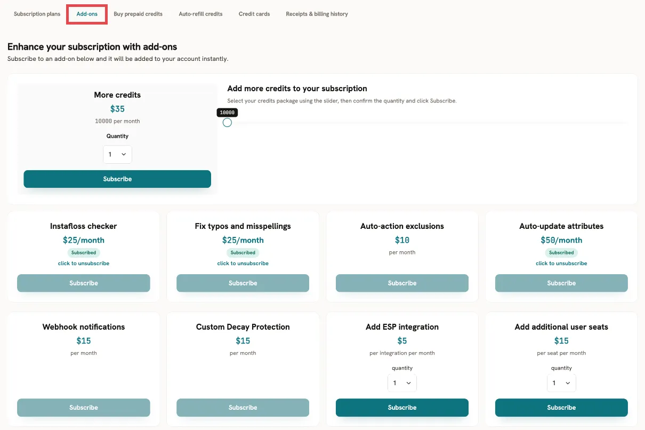Click the credits package slider handle
The height and width of the screenshot is (430, 645).
[x=227, y=123]
